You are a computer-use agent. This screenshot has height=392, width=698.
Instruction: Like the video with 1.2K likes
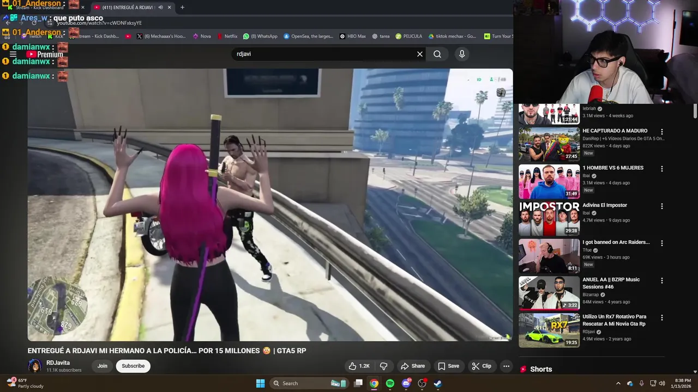click(x=359, y=366)
